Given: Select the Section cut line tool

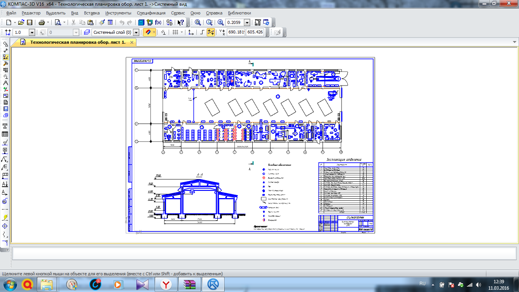Looking at the screenshot, I should (x=5, y=184).
